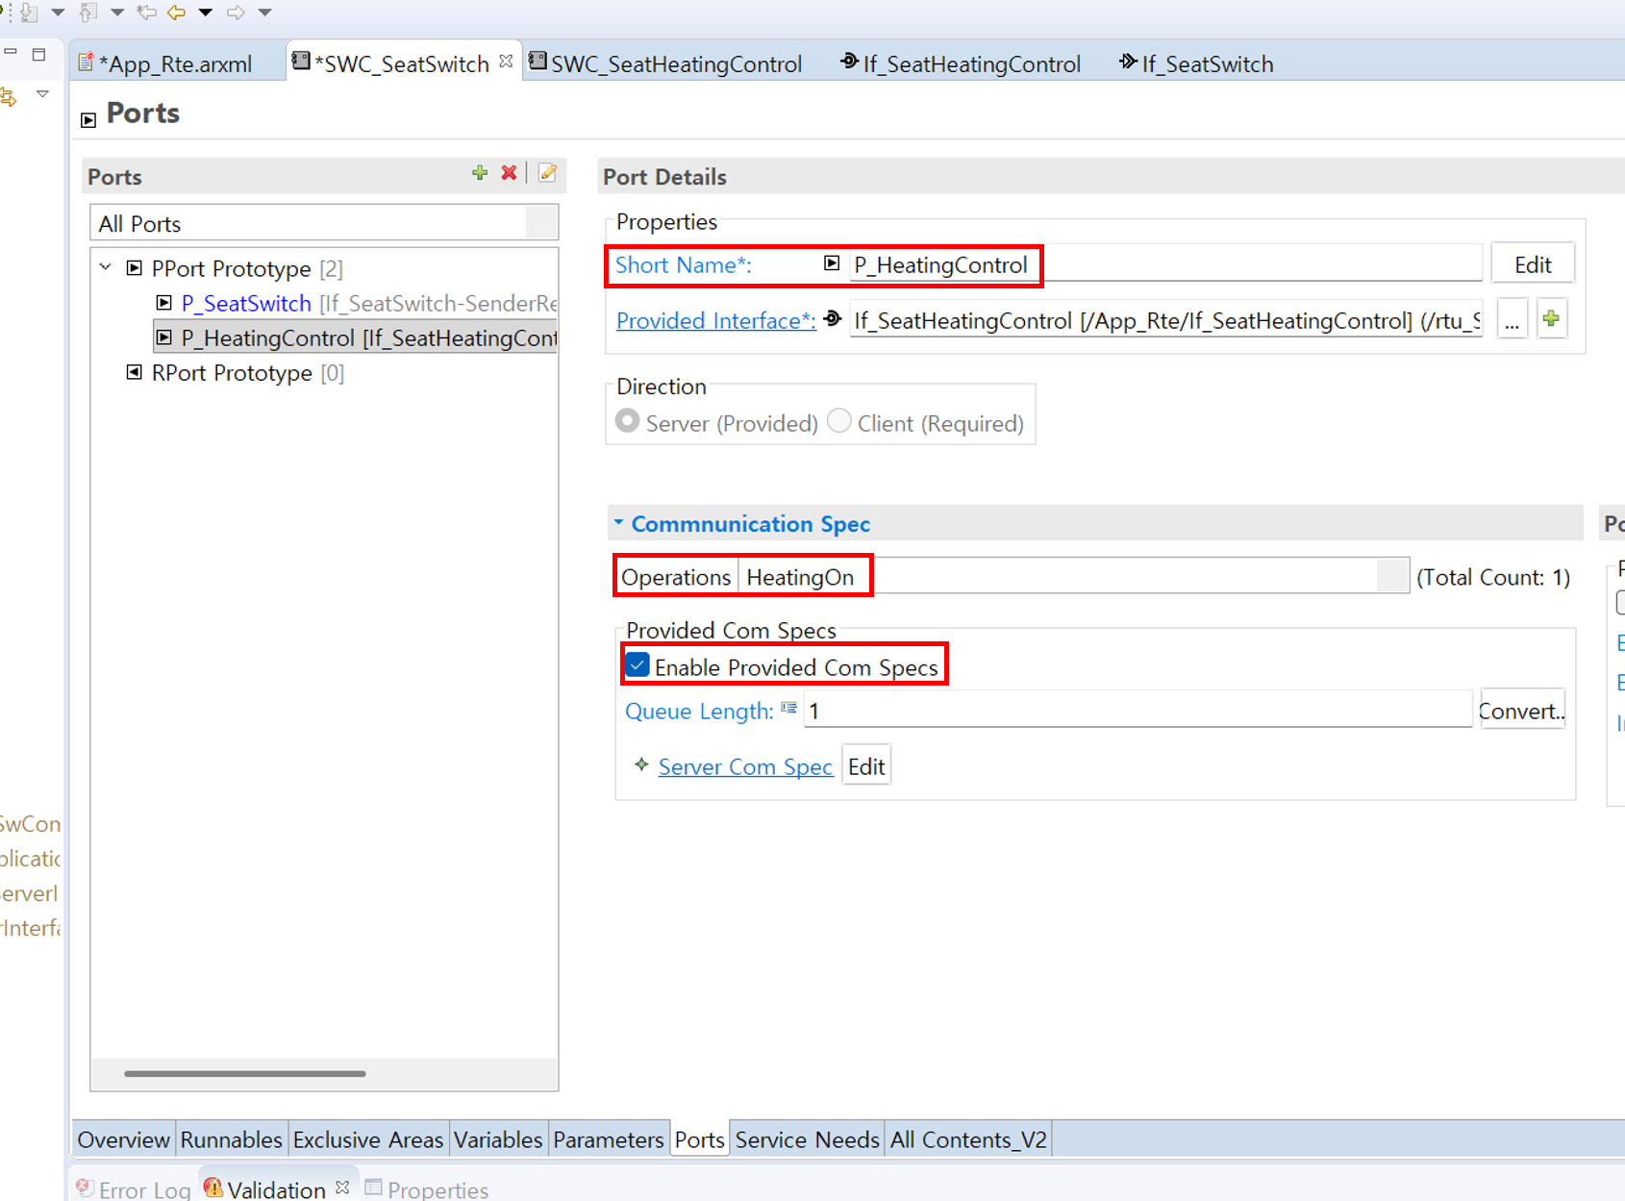Viewport: 1625px width, 1201px height.
Task: Collapse the PPort Prototype tree node
Action: [x=106, y=268]
